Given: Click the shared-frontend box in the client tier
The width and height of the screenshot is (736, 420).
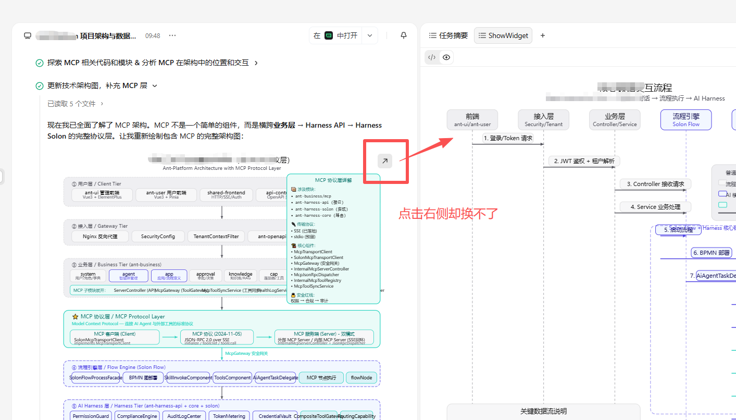Looking at the screenshot, I should [x=226, y=195].
